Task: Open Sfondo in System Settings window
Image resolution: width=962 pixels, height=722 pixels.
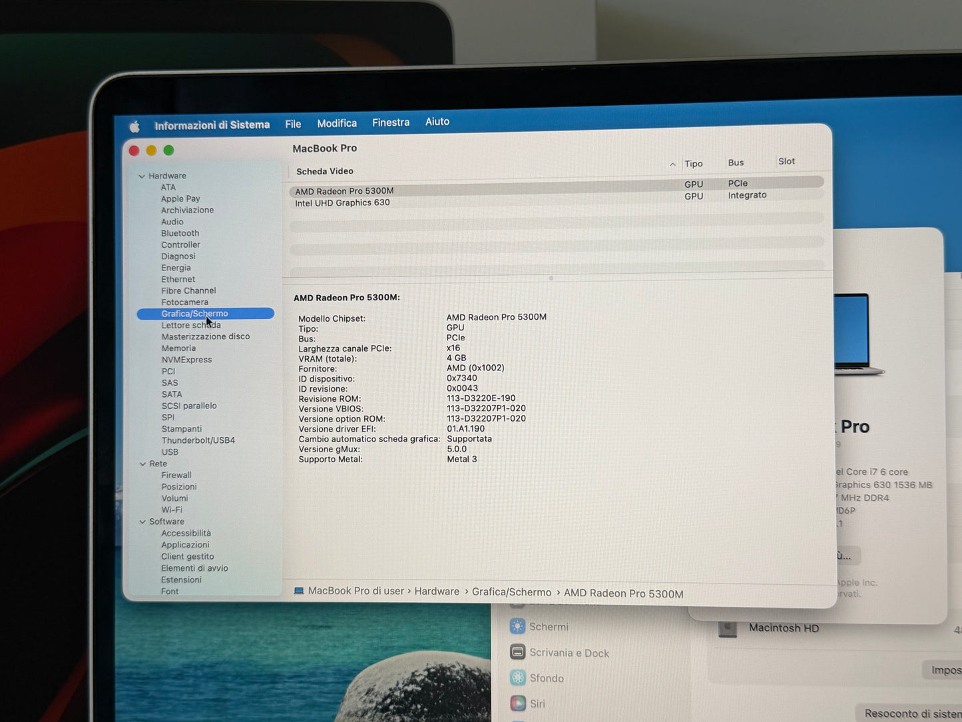Action: tap(537, 678)
